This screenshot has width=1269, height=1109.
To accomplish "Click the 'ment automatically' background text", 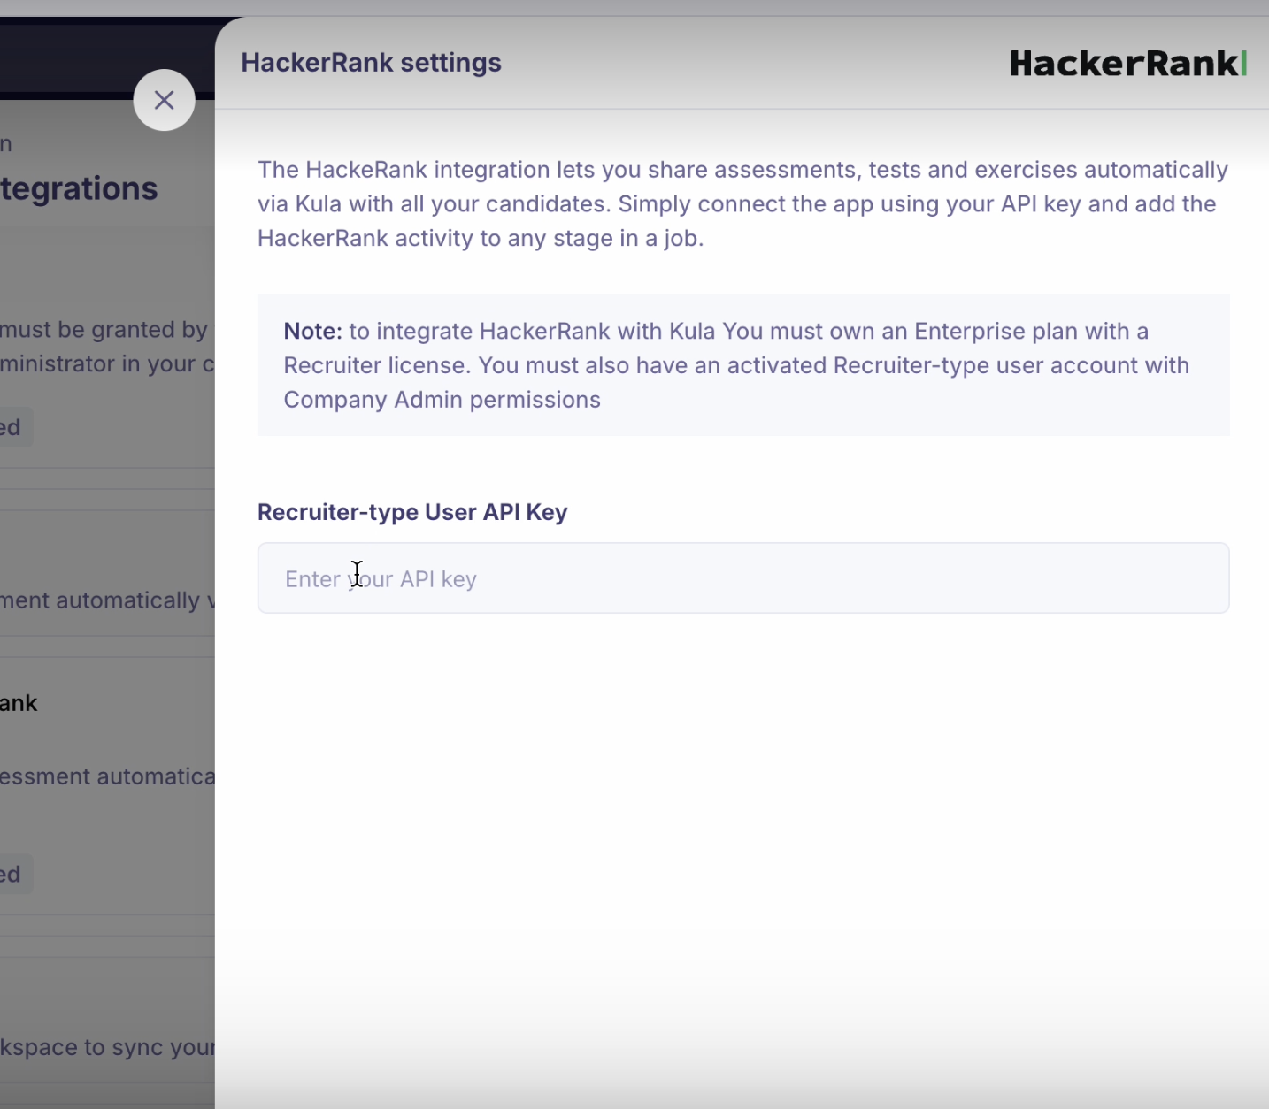I will coord(101,600).
